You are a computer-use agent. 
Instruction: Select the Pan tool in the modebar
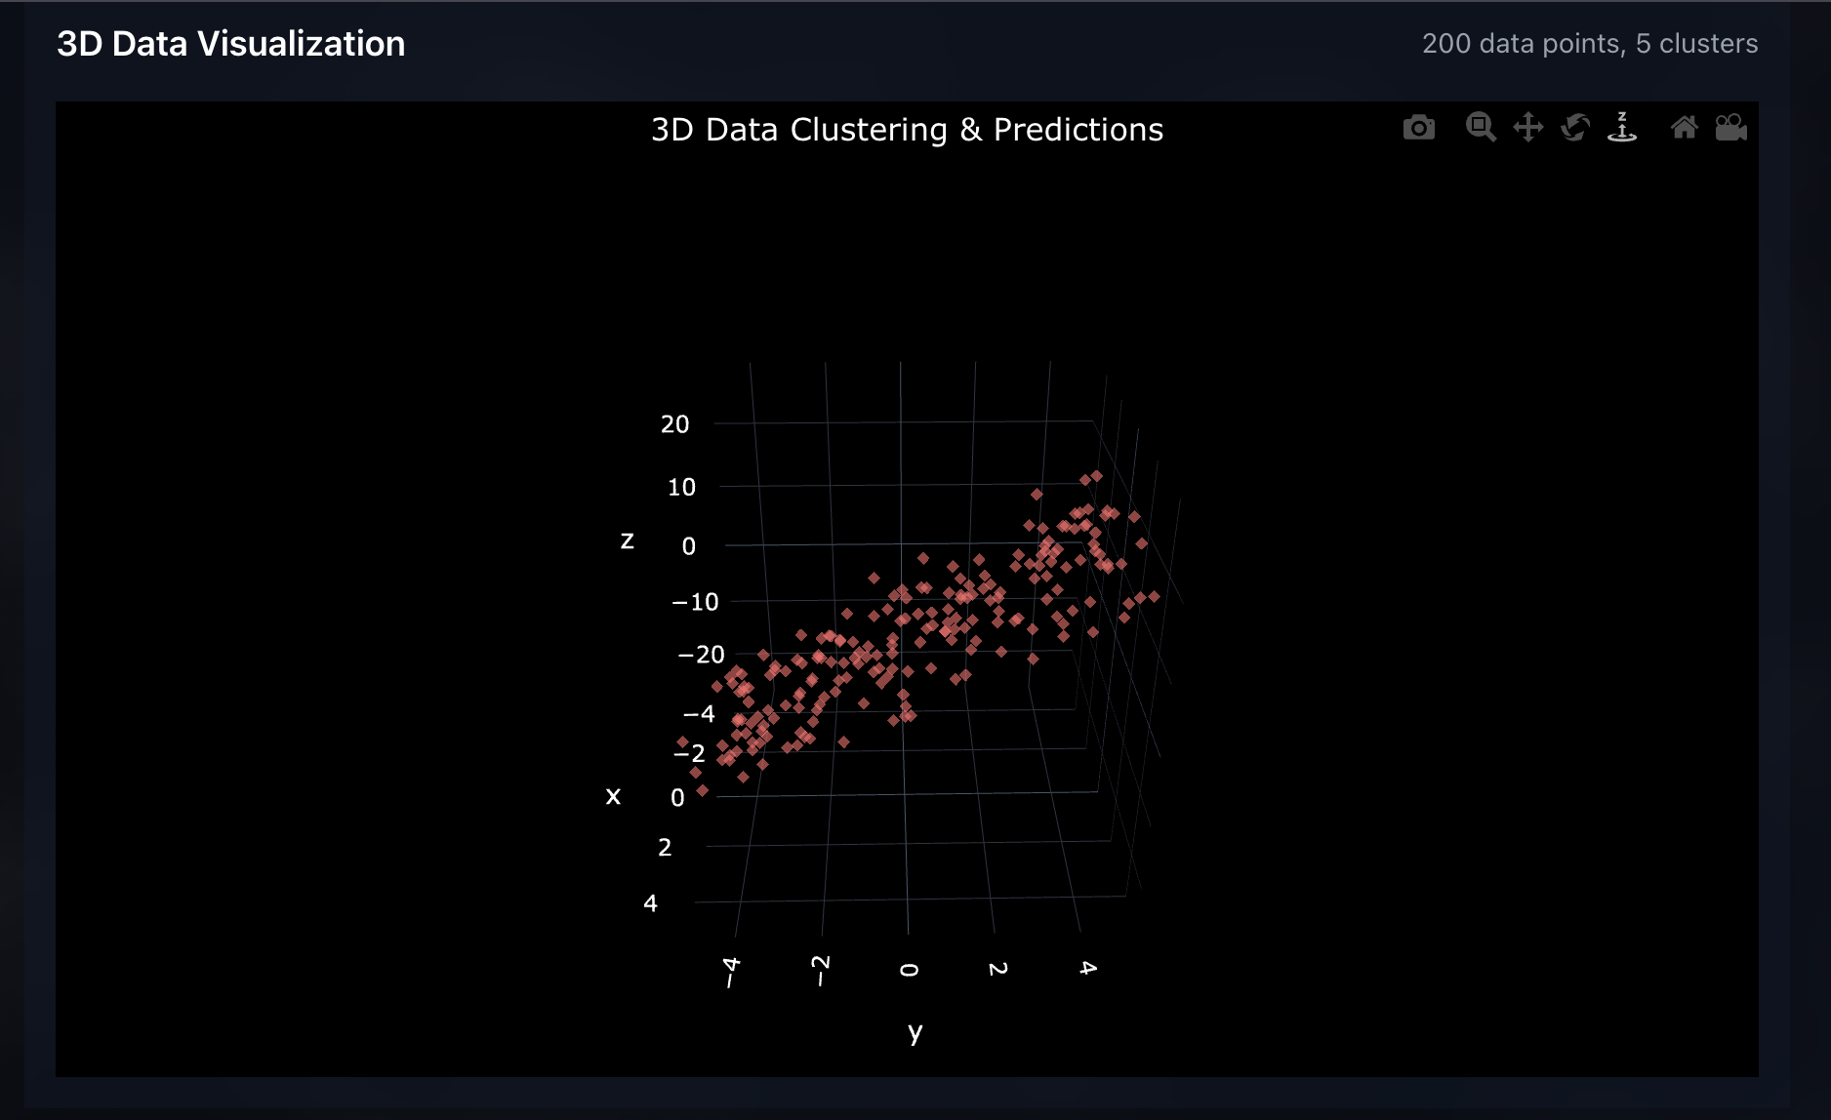tap(1527, 127)
